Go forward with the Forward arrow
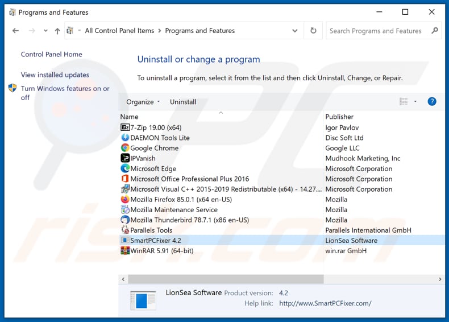 (x=32, y=31)
